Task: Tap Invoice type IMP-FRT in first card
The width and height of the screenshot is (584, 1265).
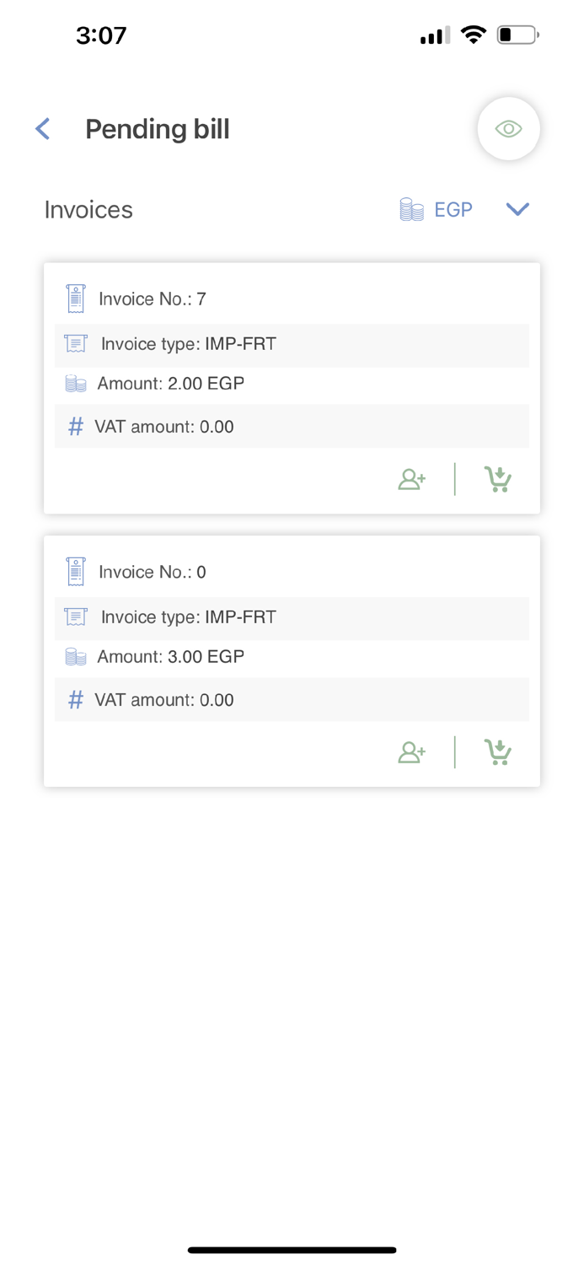Action: 189,344
